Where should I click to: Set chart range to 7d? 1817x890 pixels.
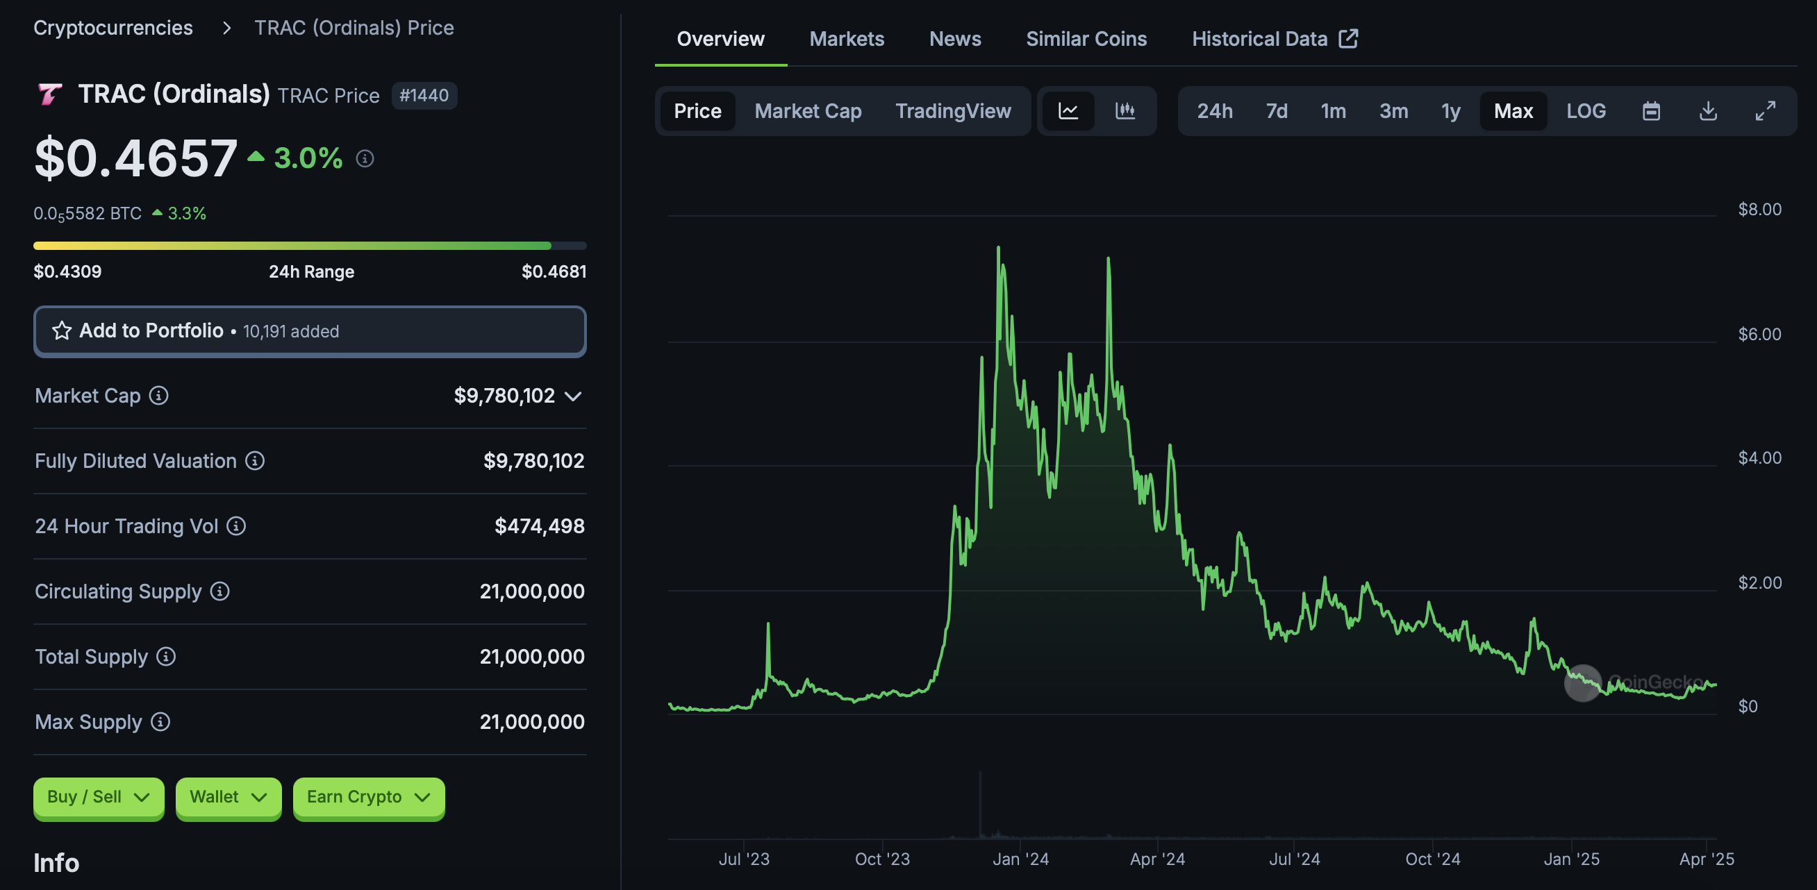[x=1276, y=110]
